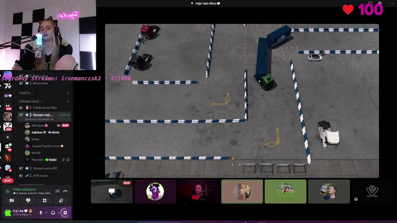Add a channel to TICKETS category

click(x=68, y=93)
